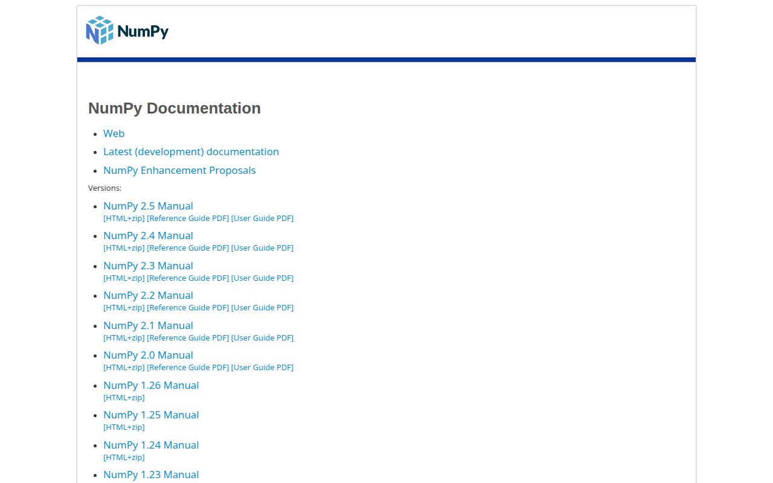Download HTML+zip for NumPy 1.26
Image resolution: width=773 pixels, height=483 pixels.
(x=124, y=397)
